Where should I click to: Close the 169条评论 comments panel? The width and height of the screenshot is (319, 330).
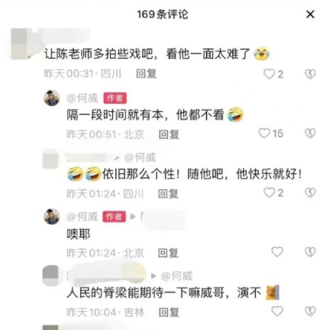(310, 14)
